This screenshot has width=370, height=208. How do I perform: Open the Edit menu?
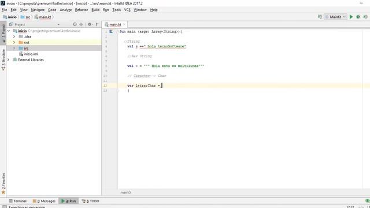13,10
